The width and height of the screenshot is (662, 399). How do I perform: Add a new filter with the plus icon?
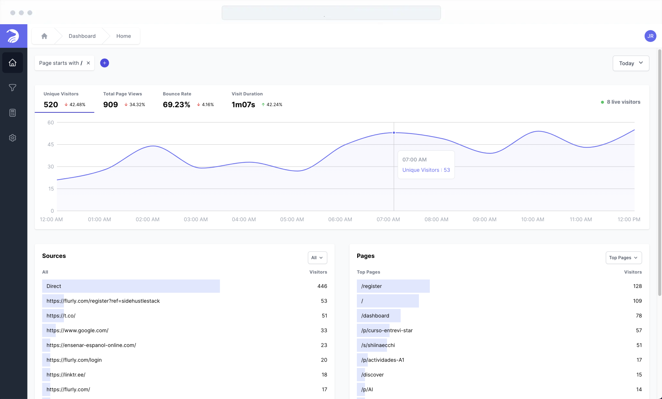(104, 63)
